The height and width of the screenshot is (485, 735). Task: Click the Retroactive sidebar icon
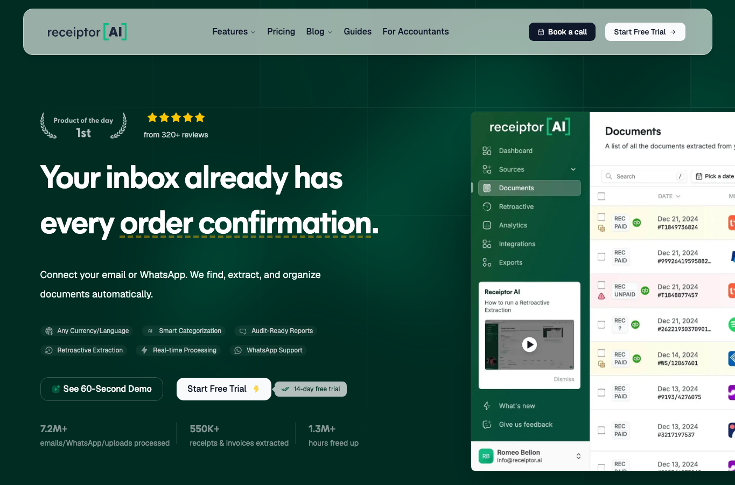click(487, 206)
